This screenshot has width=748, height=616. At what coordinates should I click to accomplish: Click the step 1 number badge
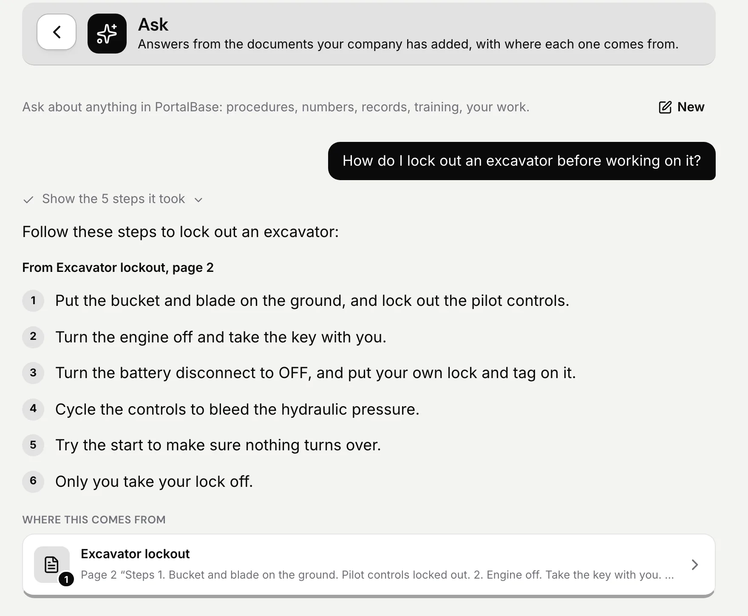tap(33, 301)
